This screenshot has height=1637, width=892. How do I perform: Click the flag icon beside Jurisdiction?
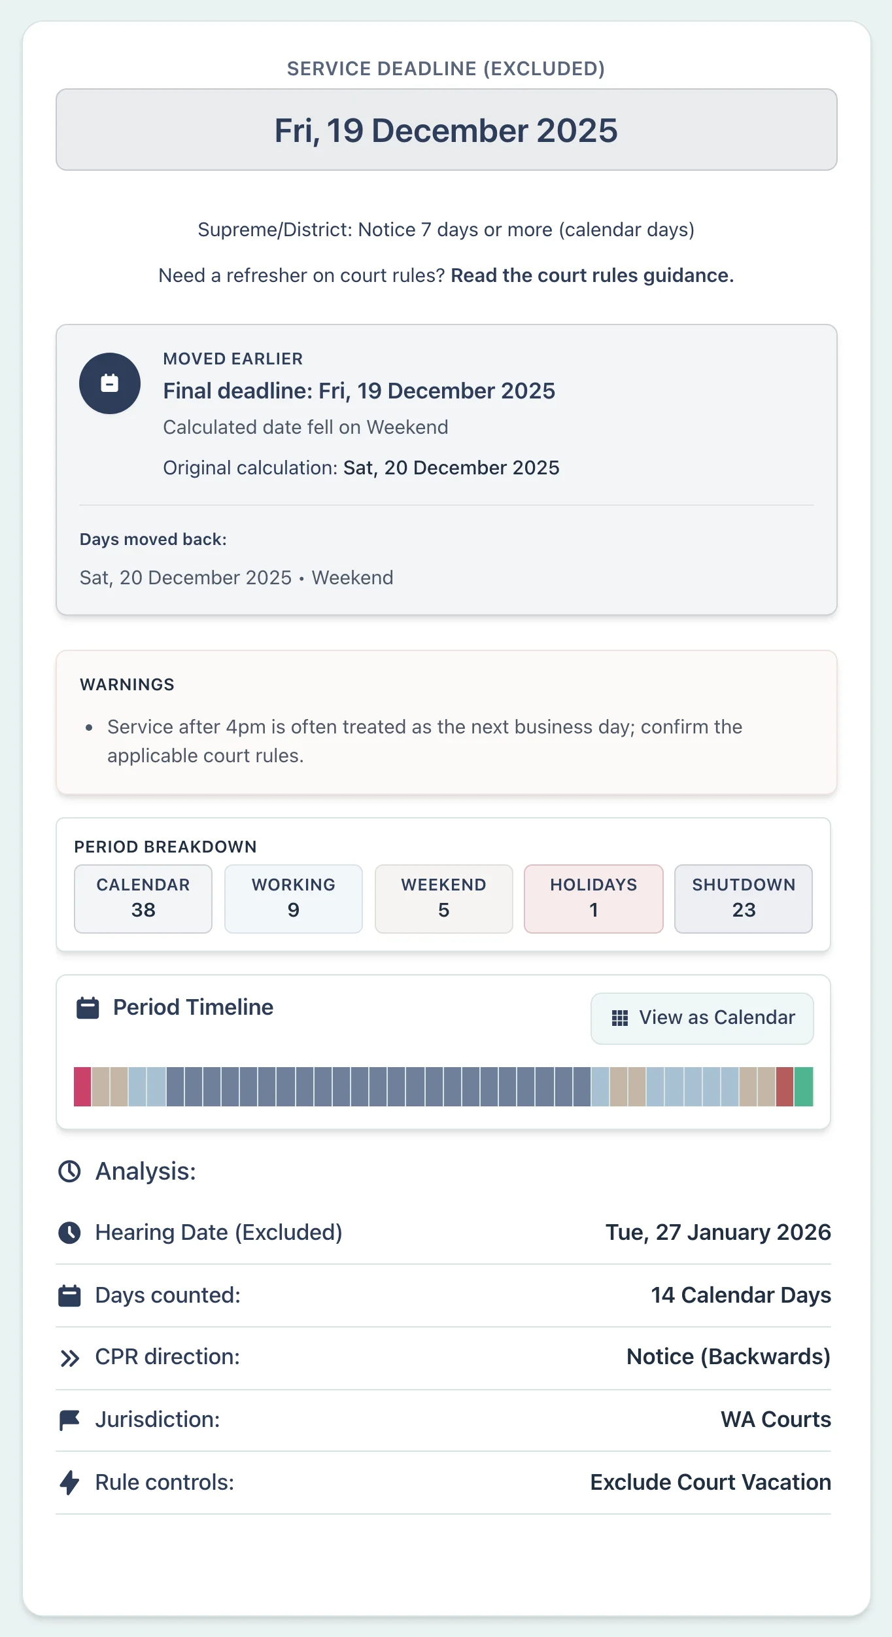tap(70, 1419)
